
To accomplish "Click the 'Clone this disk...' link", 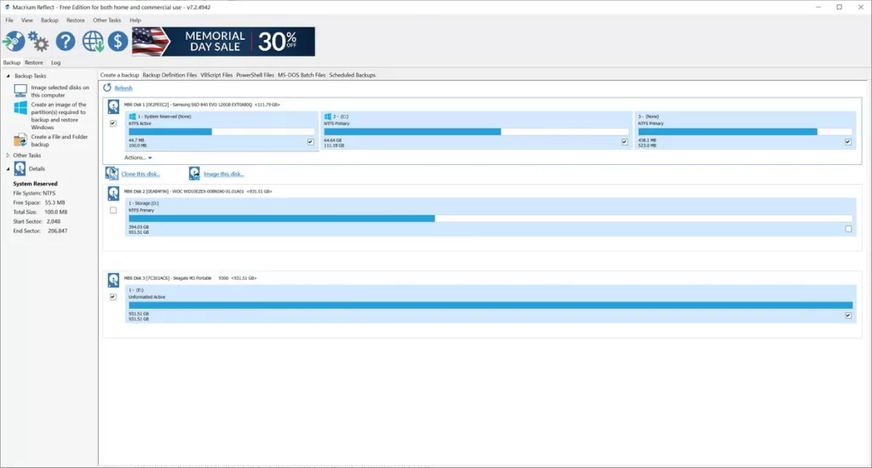I will pyautogui.click(x=141, y=174).
